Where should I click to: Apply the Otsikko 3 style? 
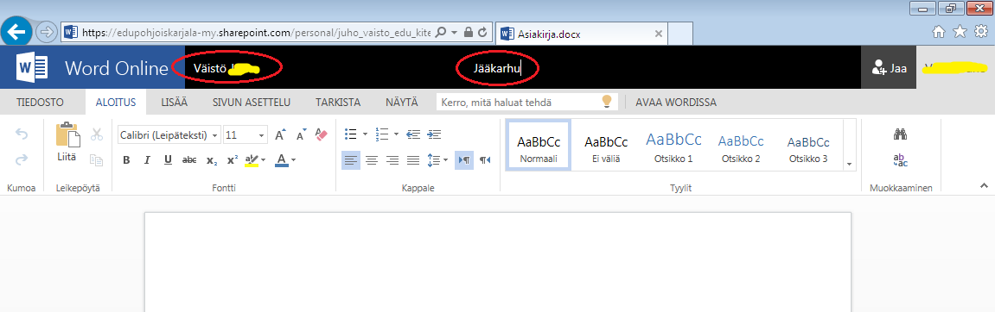[807, 149]
